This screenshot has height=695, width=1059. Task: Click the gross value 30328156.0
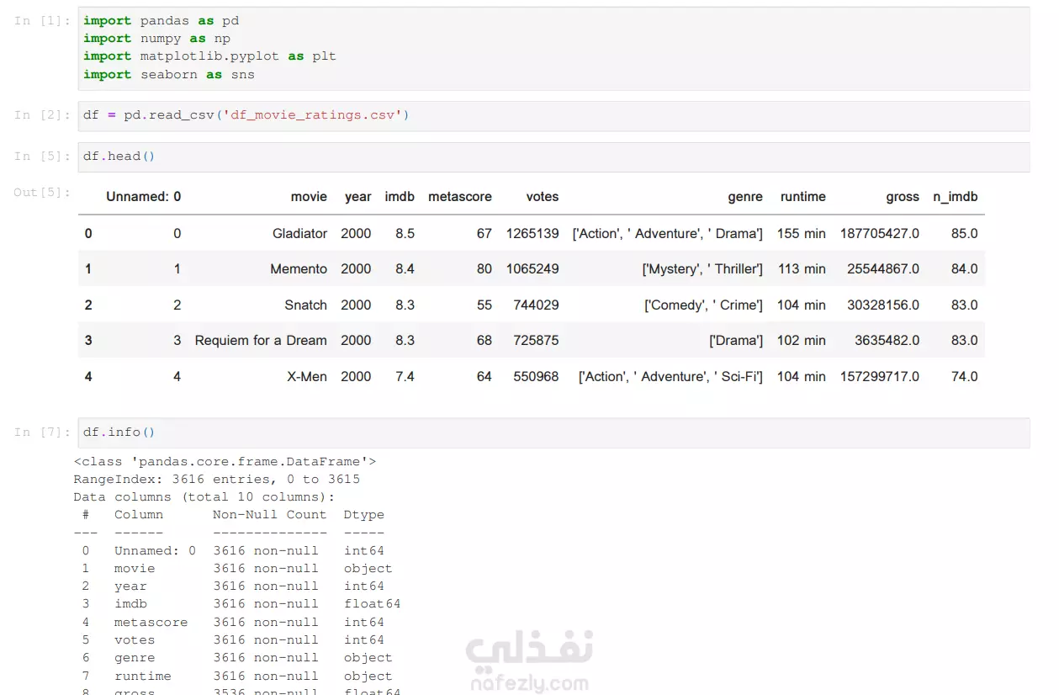(883, 305)
